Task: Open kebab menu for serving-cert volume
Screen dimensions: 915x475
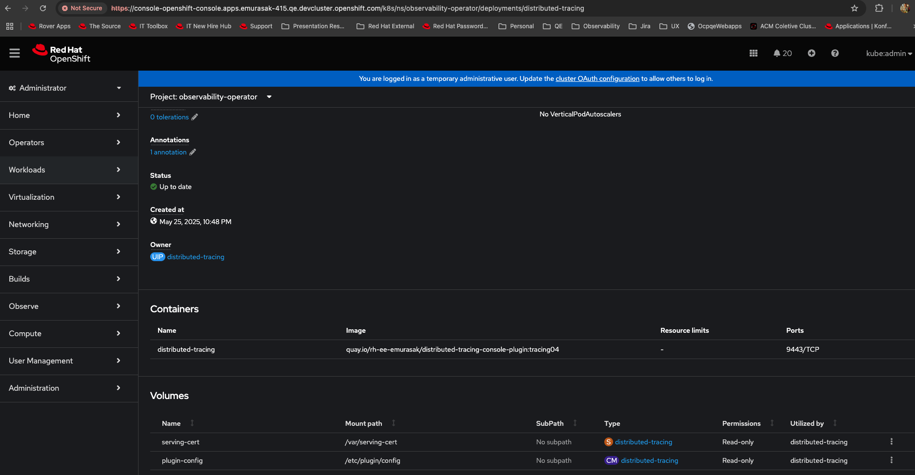Action: [892, 441]
